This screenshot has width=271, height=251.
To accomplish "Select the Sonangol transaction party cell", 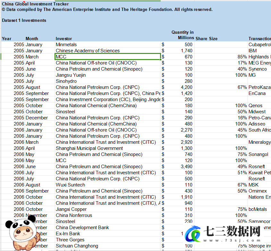I will [259, 154].
